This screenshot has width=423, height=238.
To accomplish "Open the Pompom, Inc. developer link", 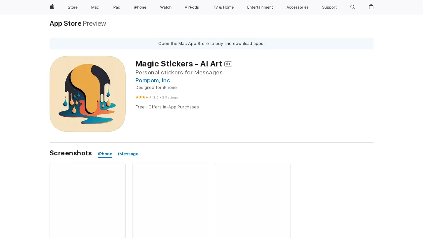I will [x=153, y=80].
